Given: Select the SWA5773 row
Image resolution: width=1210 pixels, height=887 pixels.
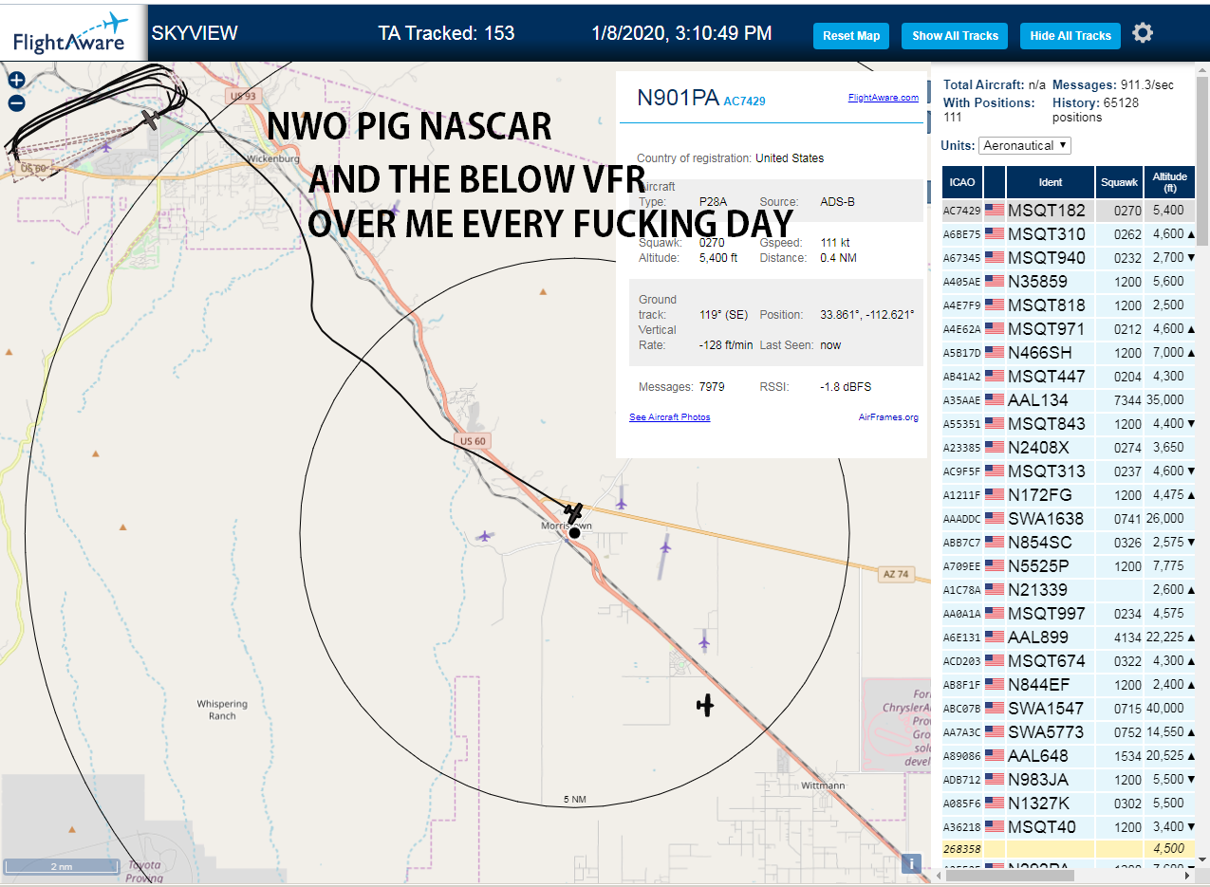Looking at the screenshot, I should tap(1069, 731).
